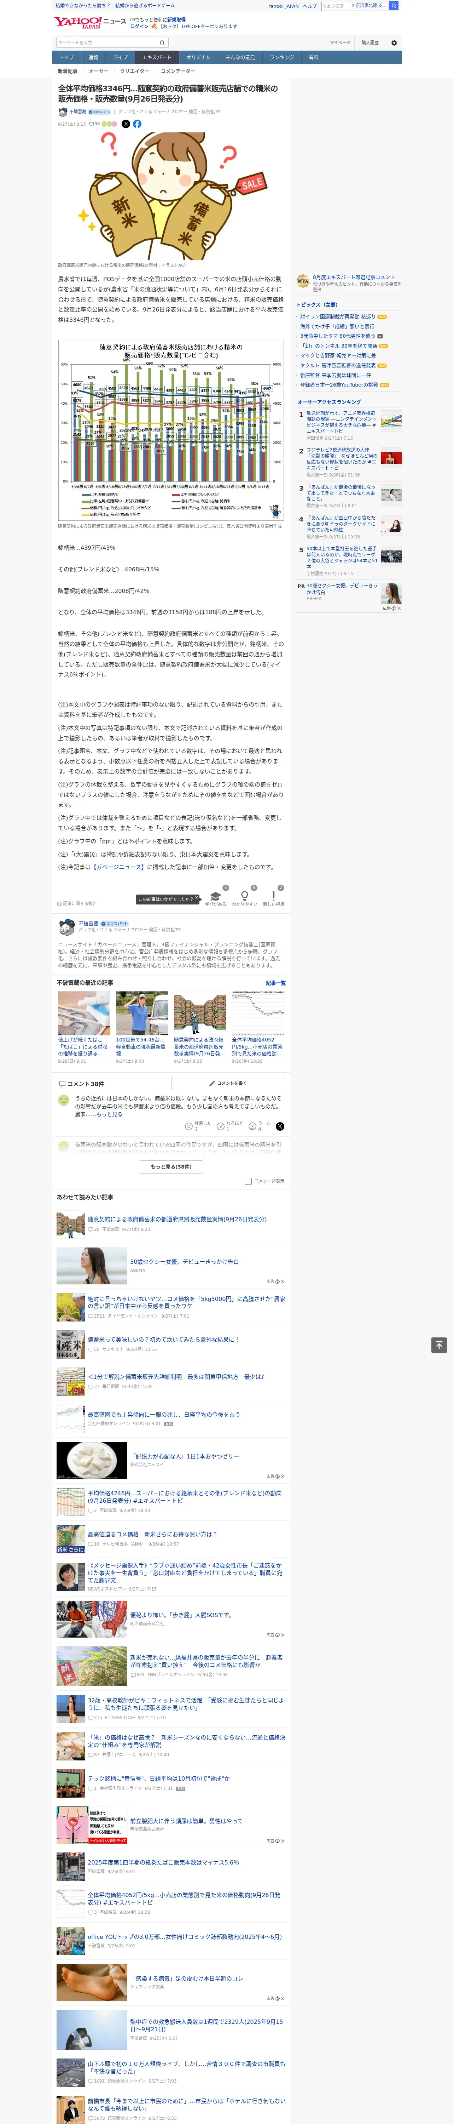Toggle the コメント非表示 checkbox
This screenshot has height=2124, width=454.
coord(248,1182)
